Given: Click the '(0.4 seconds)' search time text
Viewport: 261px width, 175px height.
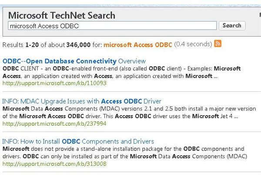Looking at the screenshot, I should pyautogui.click(x=193, y=44).
